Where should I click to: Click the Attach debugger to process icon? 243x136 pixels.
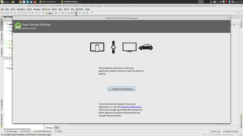click(69, 13)
